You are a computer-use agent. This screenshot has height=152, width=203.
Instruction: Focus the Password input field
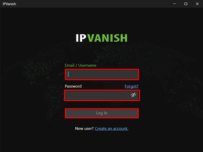[102, 95]
